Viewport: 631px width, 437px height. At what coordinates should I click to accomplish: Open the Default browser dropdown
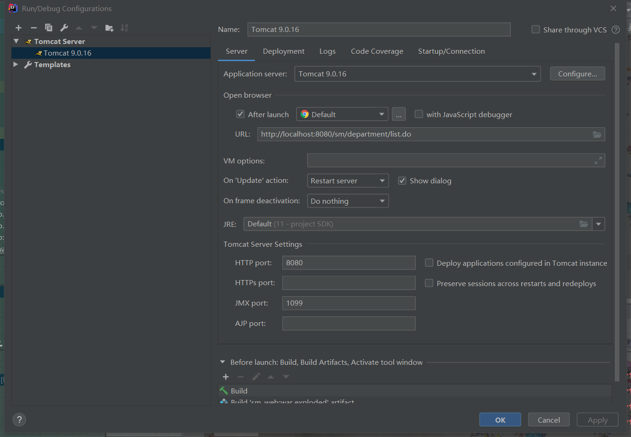[x=342, y=114]
